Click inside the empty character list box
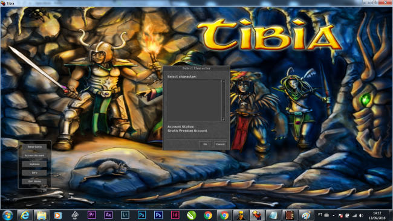393x221 pixels. tap(194, 100)
